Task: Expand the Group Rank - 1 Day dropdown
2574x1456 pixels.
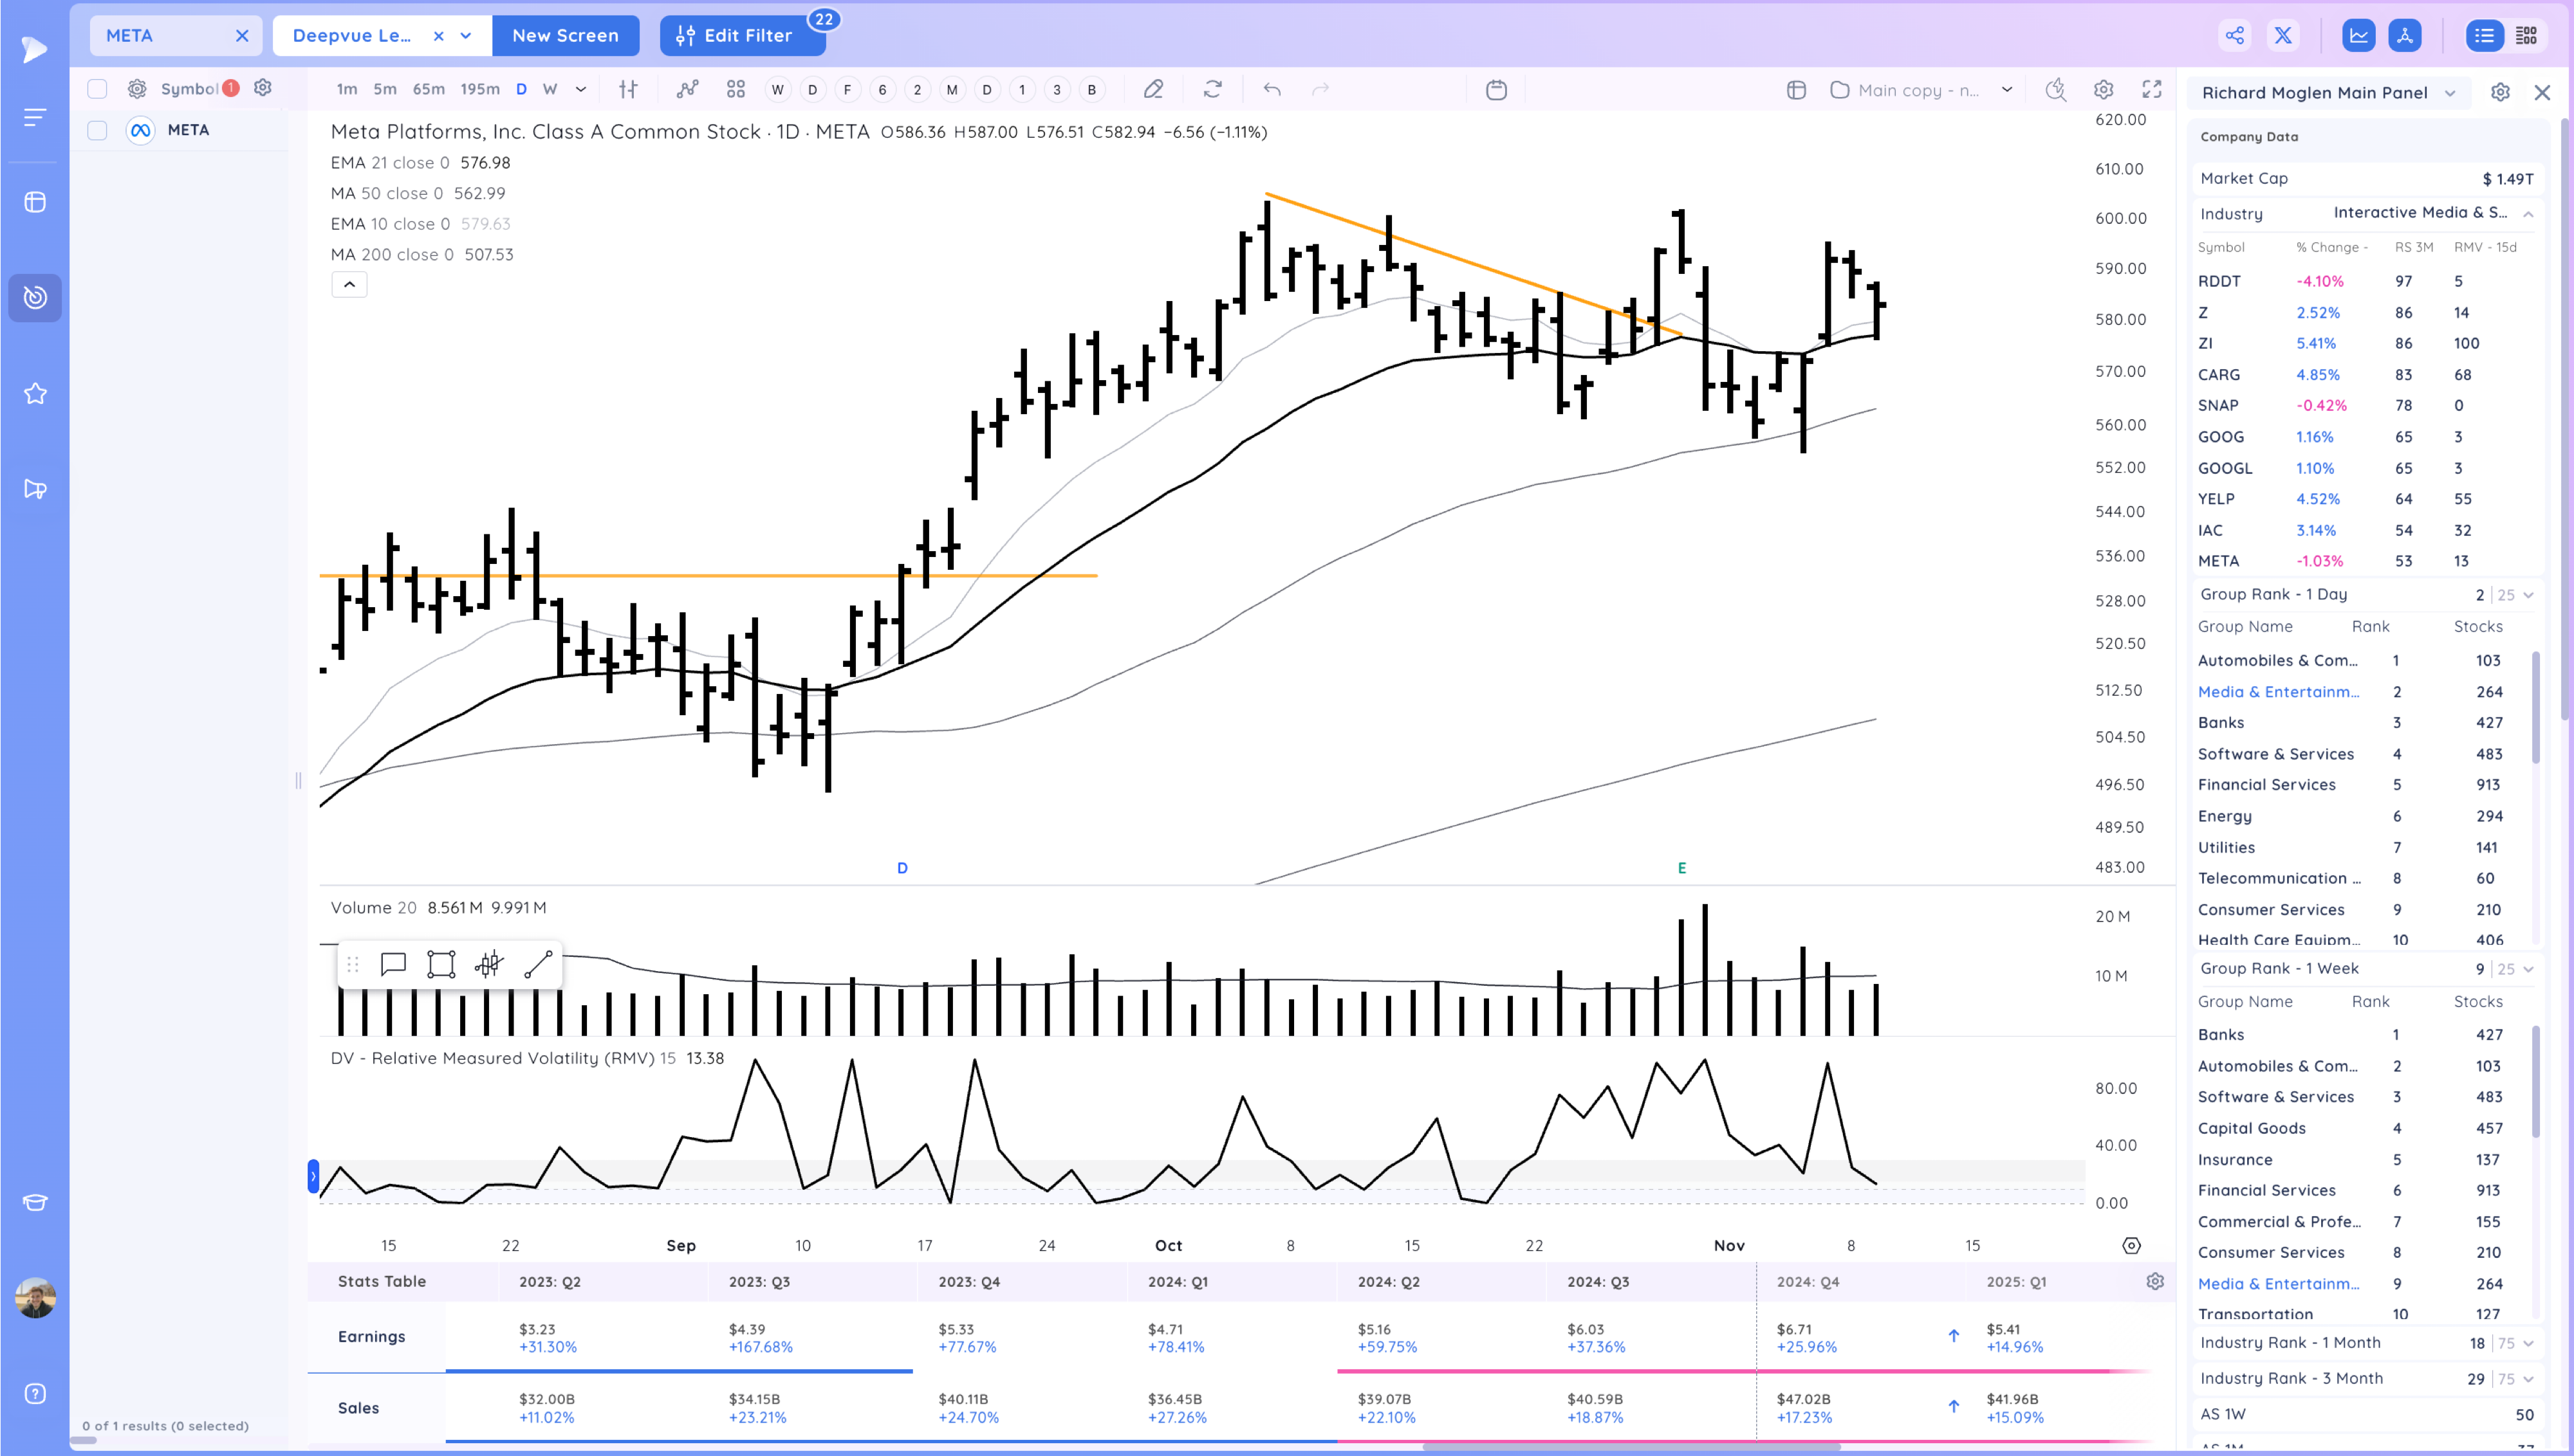Action: click(2528, 595)
